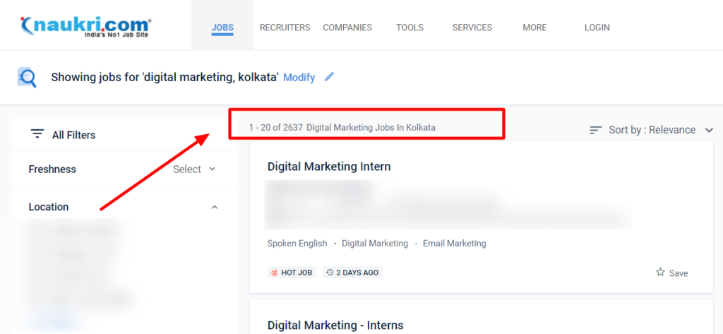Open the Digital Marketing Intern job title
Screen dimensions: 723x334
[329, 167]
